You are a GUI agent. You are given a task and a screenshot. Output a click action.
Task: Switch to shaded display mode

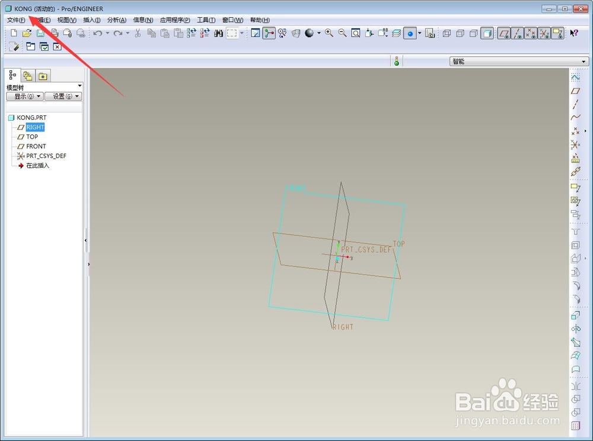pos(487,33)
